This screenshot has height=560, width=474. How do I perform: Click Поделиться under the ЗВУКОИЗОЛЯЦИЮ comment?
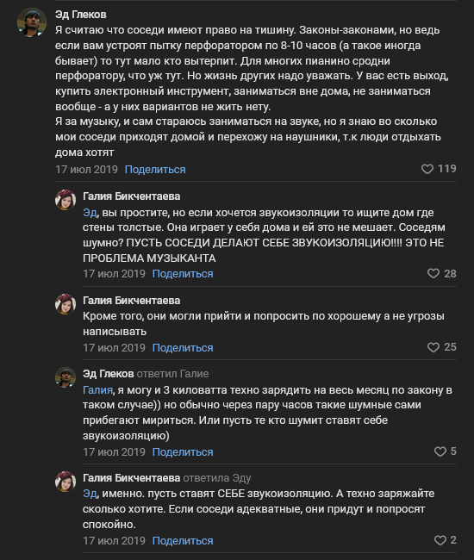point(183,274)
